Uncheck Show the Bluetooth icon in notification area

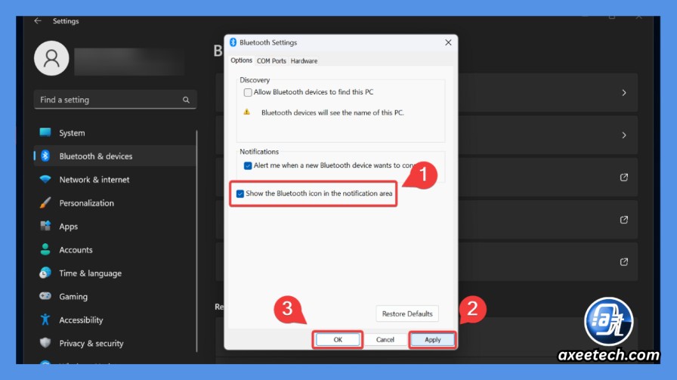pyautogui.click(x=240, y=194)
